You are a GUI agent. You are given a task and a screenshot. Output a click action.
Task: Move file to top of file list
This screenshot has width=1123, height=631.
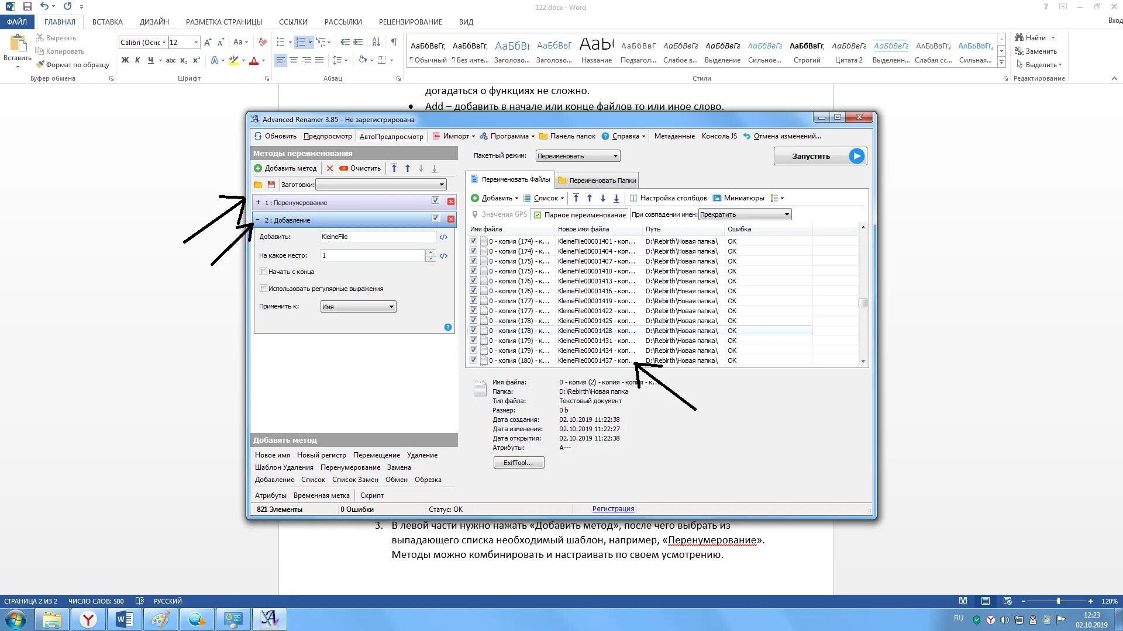point(576,198)
